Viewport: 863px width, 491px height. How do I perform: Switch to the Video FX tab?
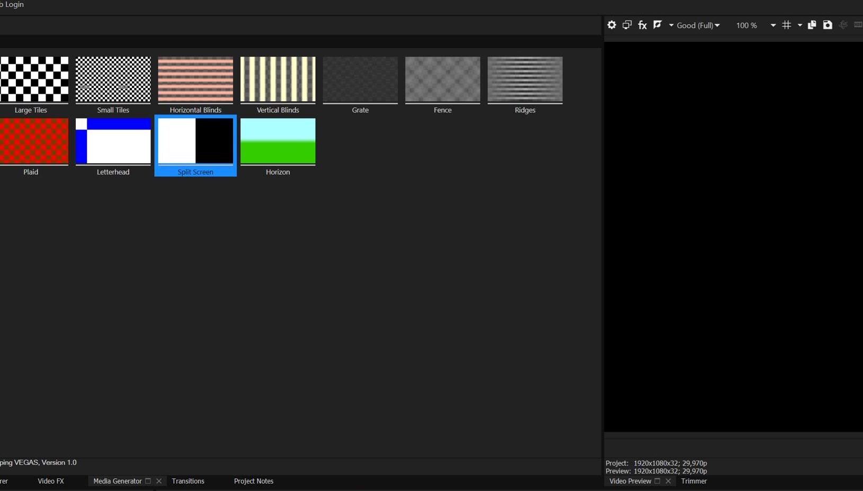click(x=51, y=481)
